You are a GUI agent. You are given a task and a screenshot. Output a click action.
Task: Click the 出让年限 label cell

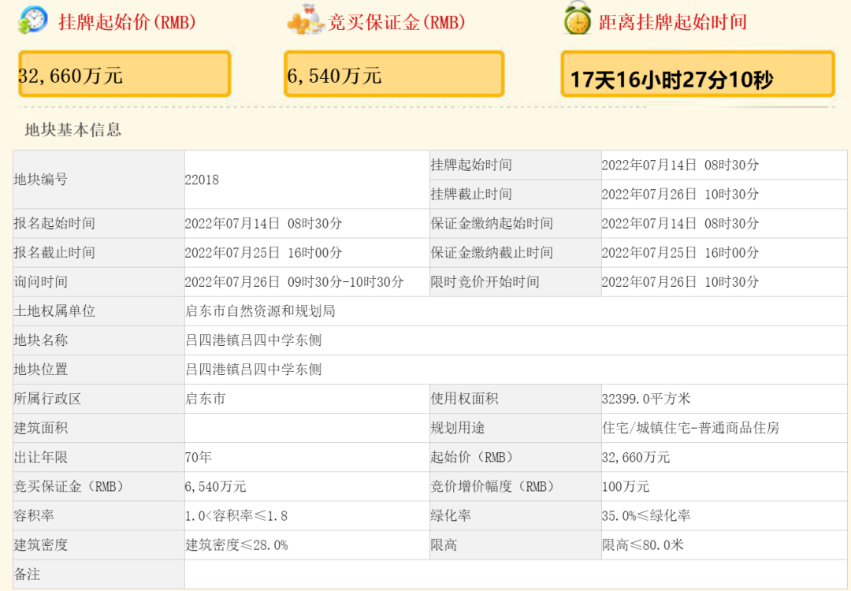click(98, 458)
